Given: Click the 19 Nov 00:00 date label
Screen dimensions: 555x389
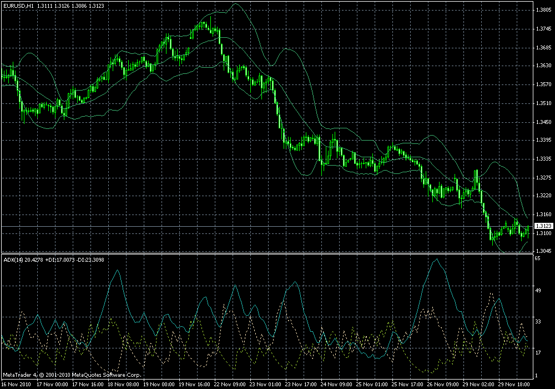Looking at the screenshot, I should [159, 385].
